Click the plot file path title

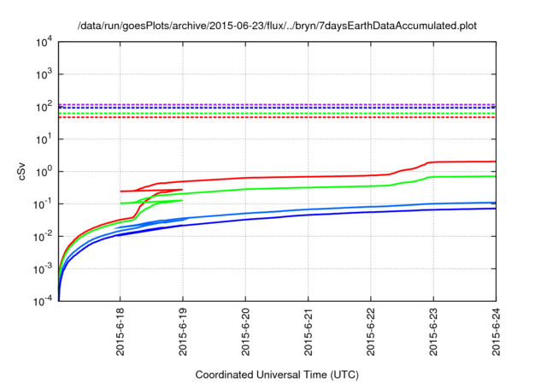(x=277, y=26)
